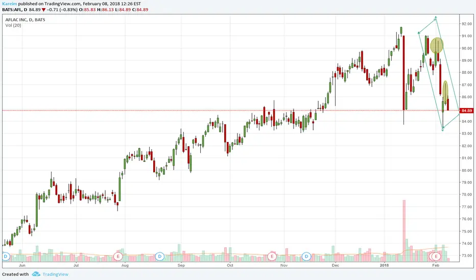Click the AFLAC INC, D, BATS legend title
The image size is (476, 280).
[25, 20]
